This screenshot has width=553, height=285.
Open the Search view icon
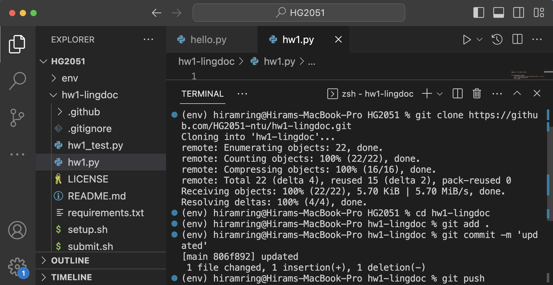[17, 80]
